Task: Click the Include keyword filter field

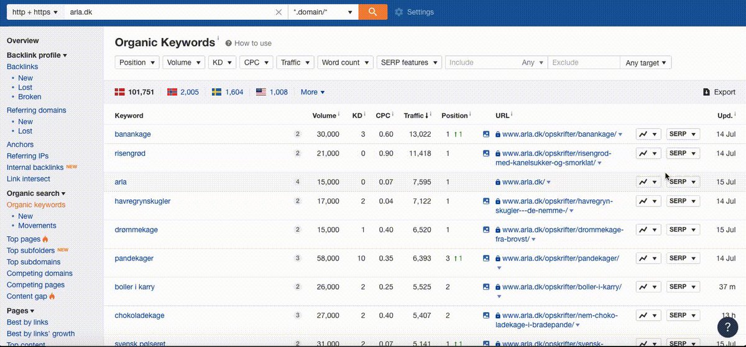Action: [482, 62]
